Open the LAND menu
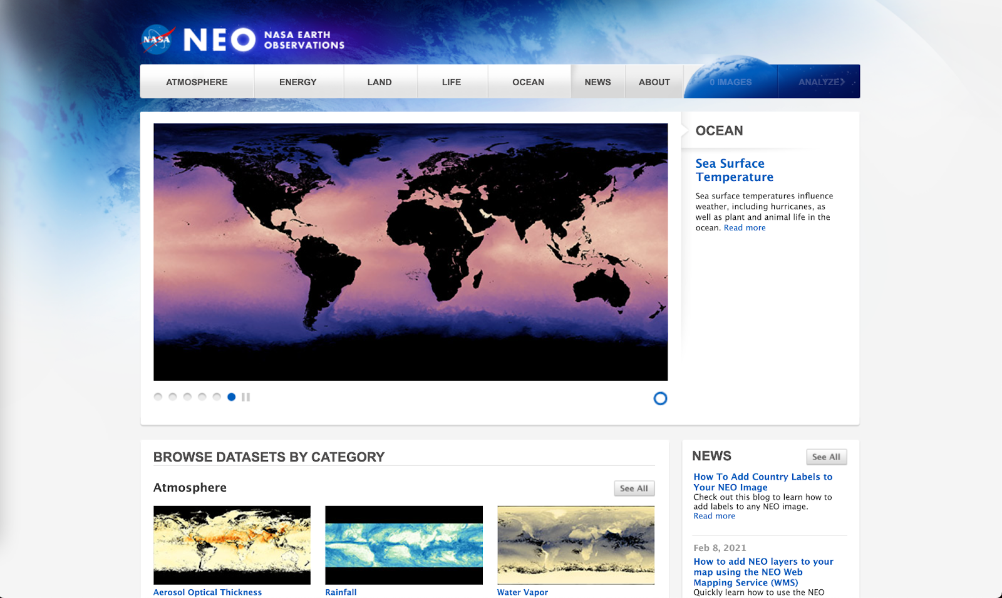 [x=380, y=82]
